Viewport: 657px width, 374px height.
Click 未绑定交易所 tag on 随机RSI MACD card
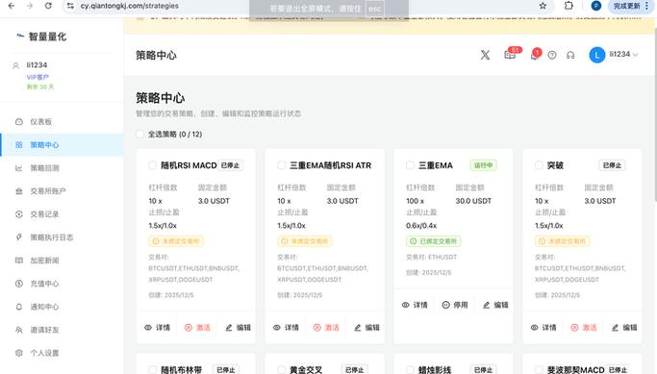[176, 241]
